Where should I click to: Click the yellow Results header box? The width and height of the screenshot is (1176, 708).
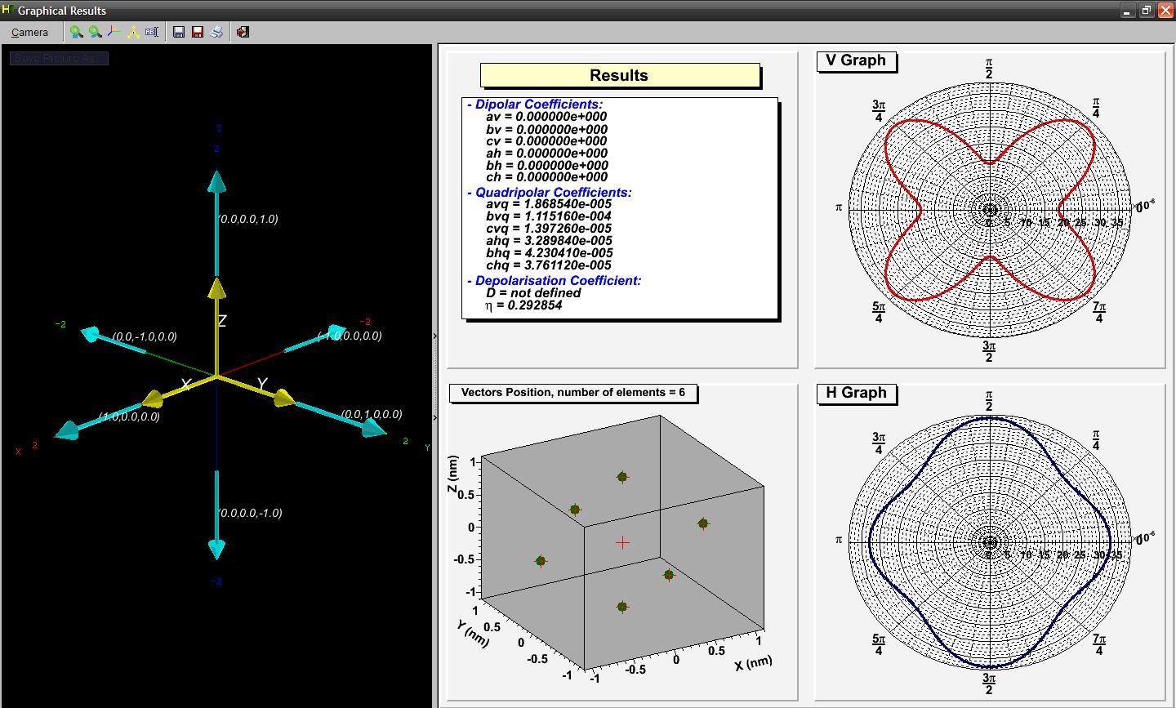[x=619, y=75]
